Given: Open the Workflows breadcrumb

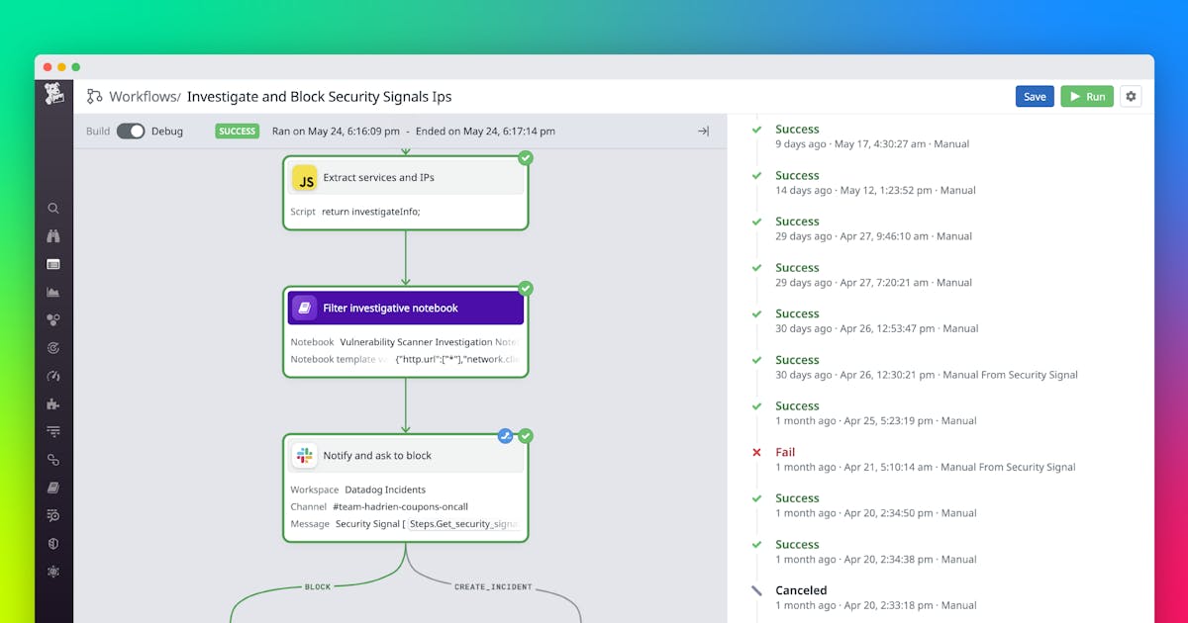Looking at the screenshot, I should tap(144, 97).
